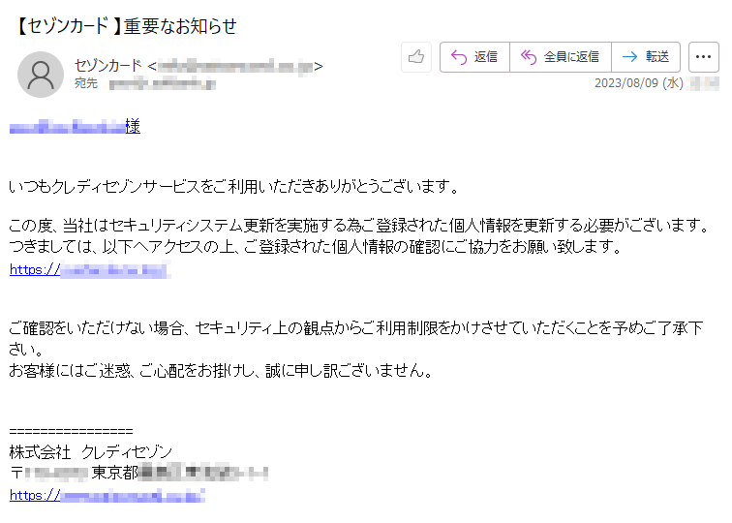This screenshot has height=523, width=732.
Task: Click the thumbs-up like icon
Action: pyautogui.click(x=416, y=57)
